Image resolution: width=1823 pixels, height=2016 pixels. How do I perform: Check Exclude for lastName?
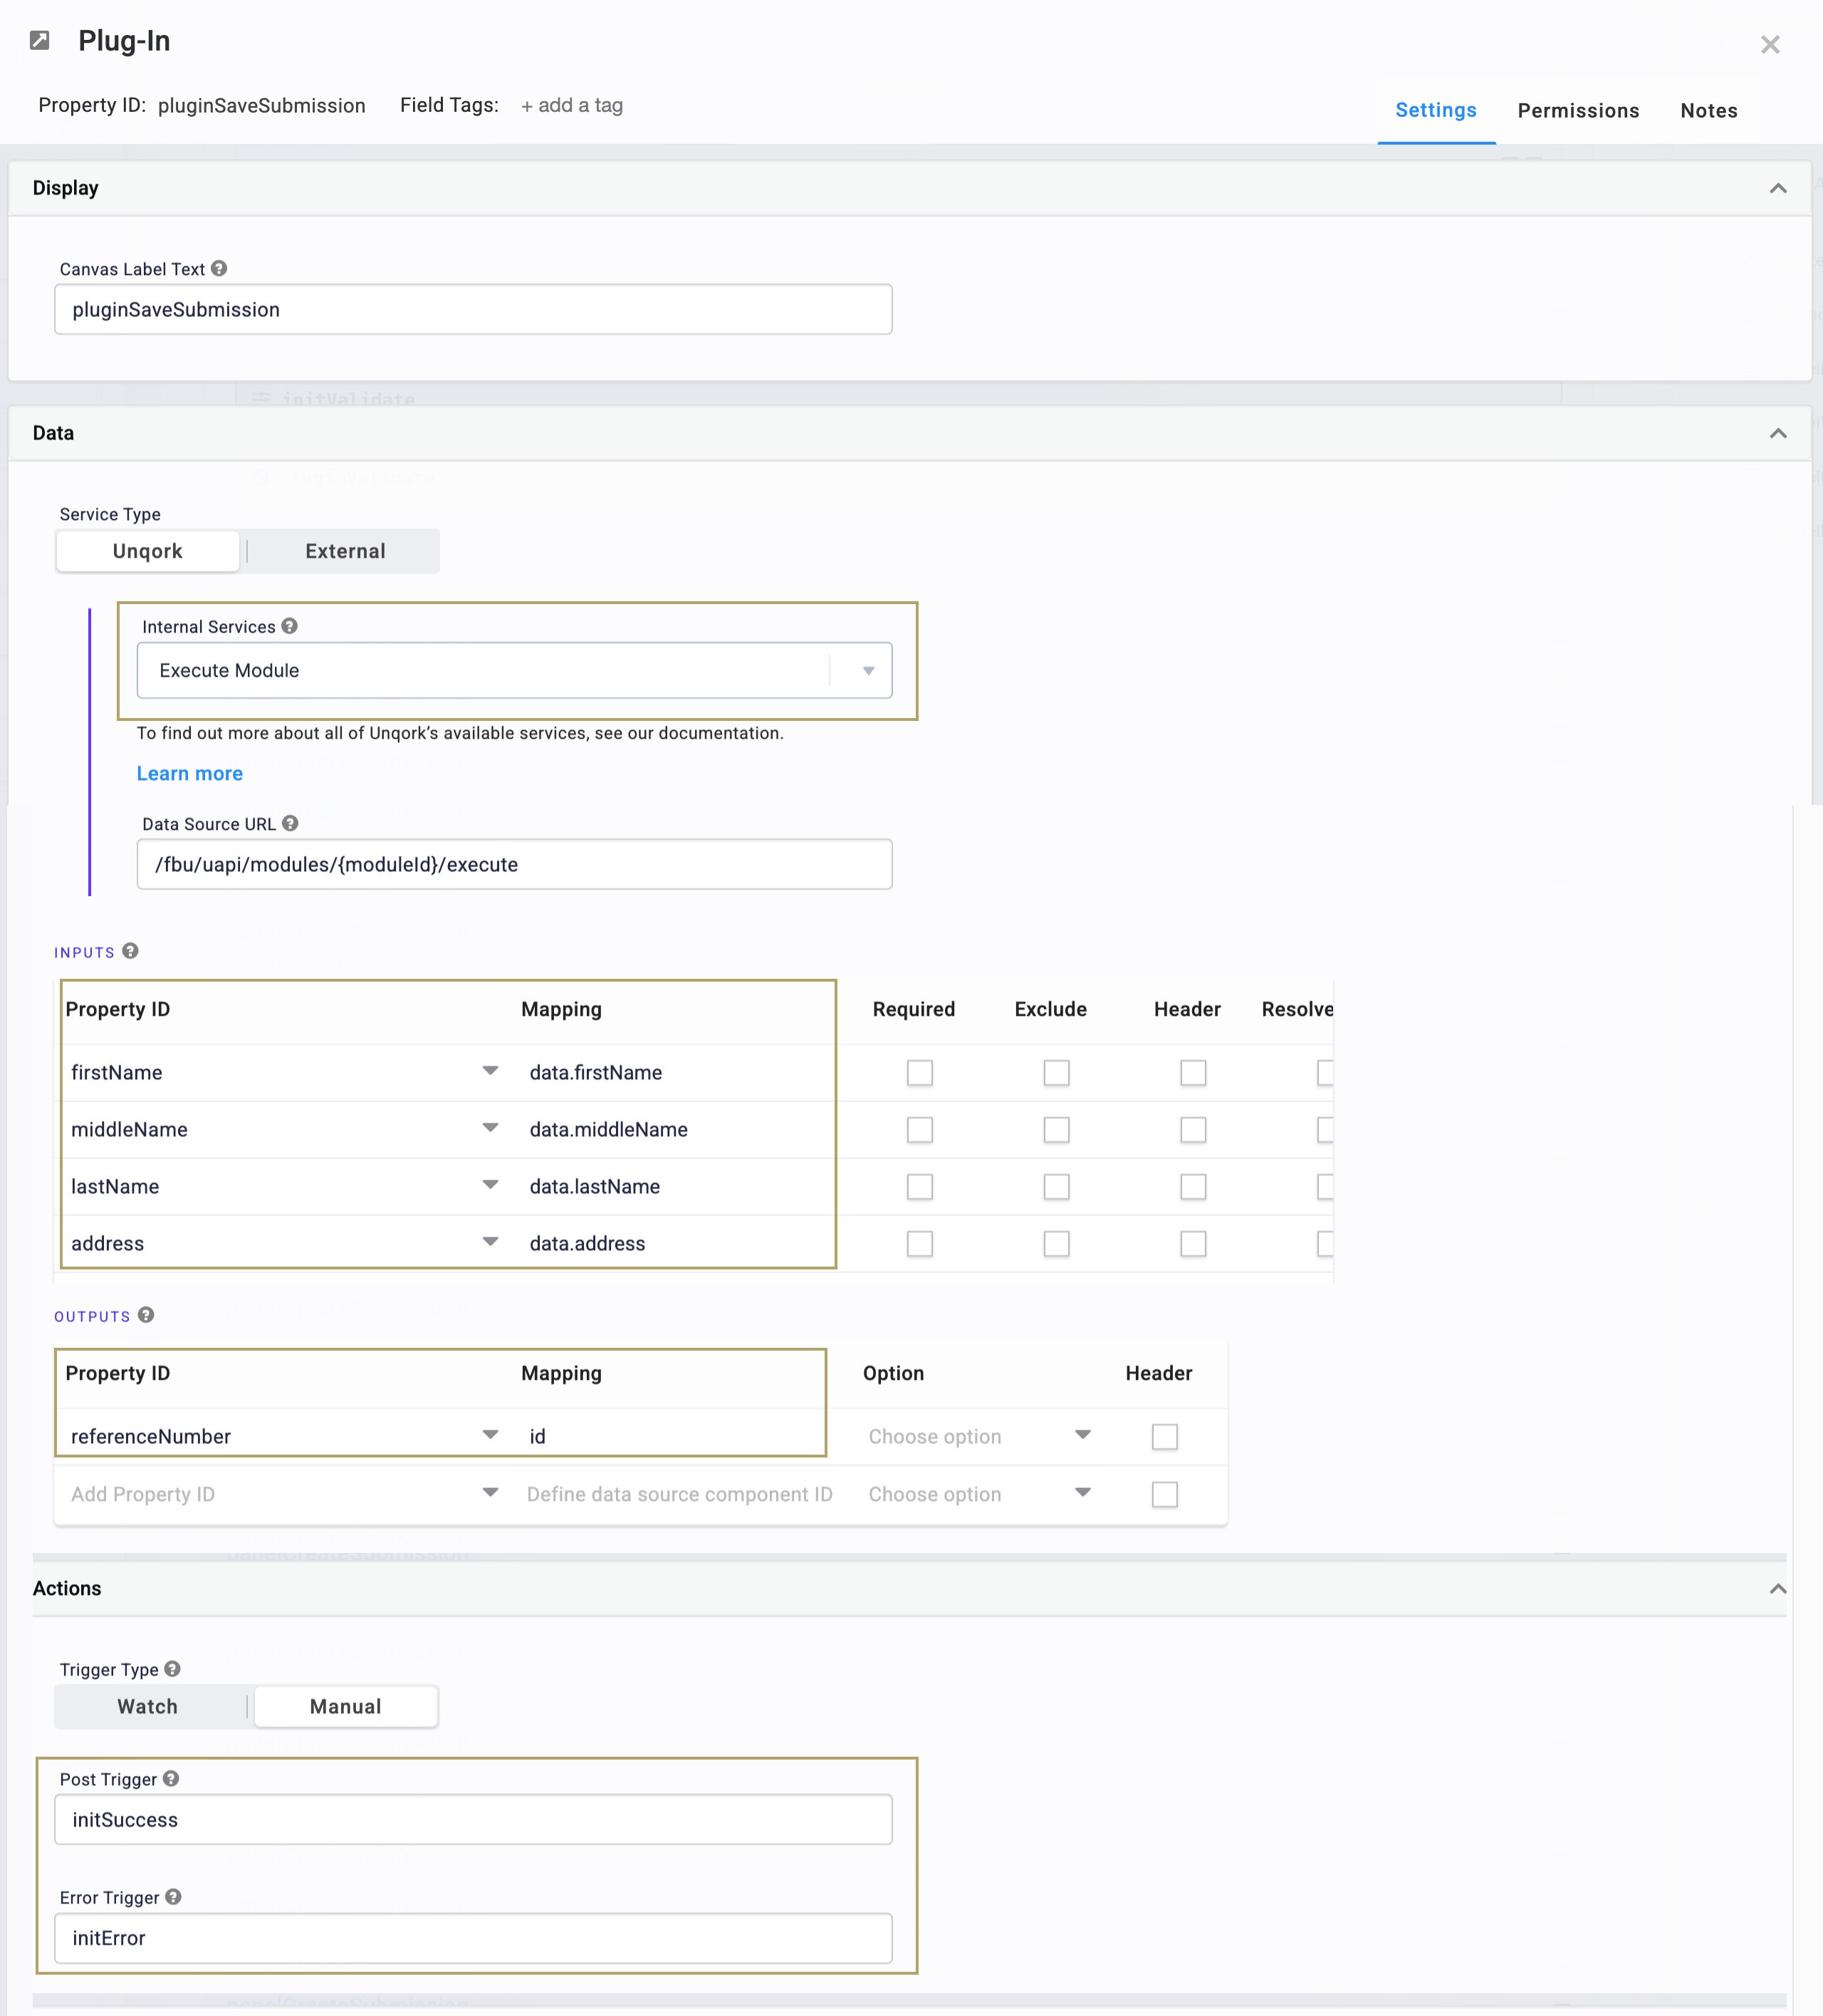[1057, 1186]
